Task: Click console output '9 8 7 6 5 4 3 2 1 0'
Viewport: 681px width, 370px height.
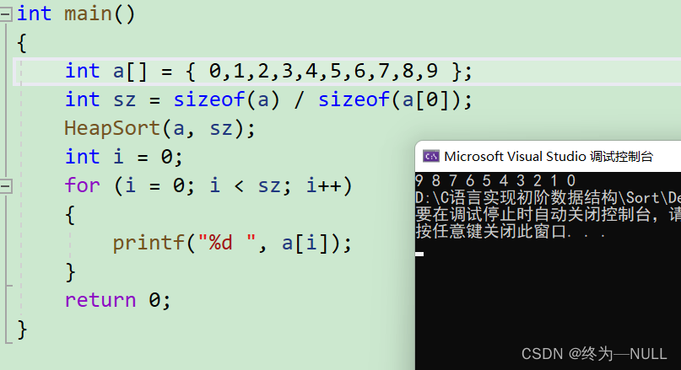Action: click(495, 180)
